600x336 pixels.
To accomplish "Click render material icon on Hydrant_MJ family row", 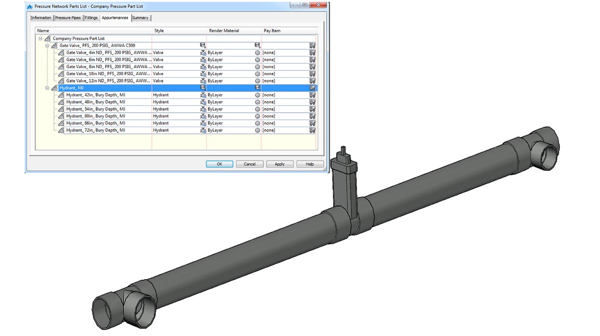I will 257,88.
